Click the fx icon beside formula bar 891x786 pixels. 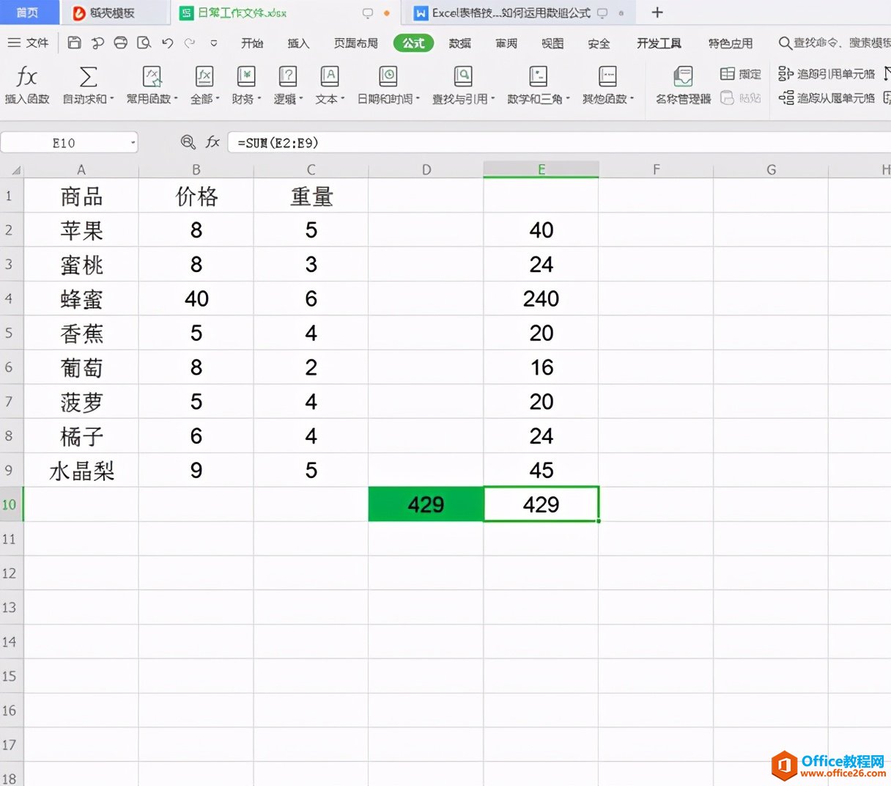[x=212, y=142]
